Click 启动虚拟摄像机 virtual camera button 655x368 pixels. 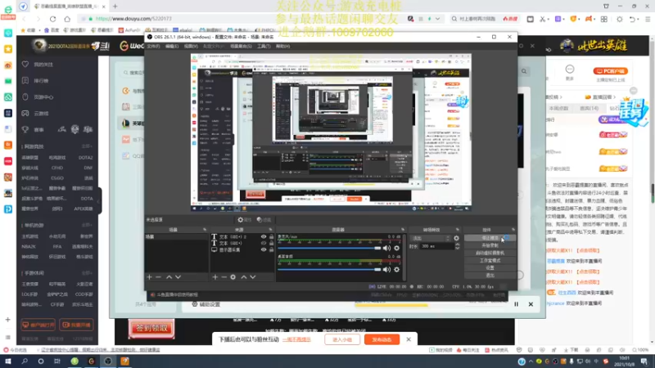[x=490, y=253]
